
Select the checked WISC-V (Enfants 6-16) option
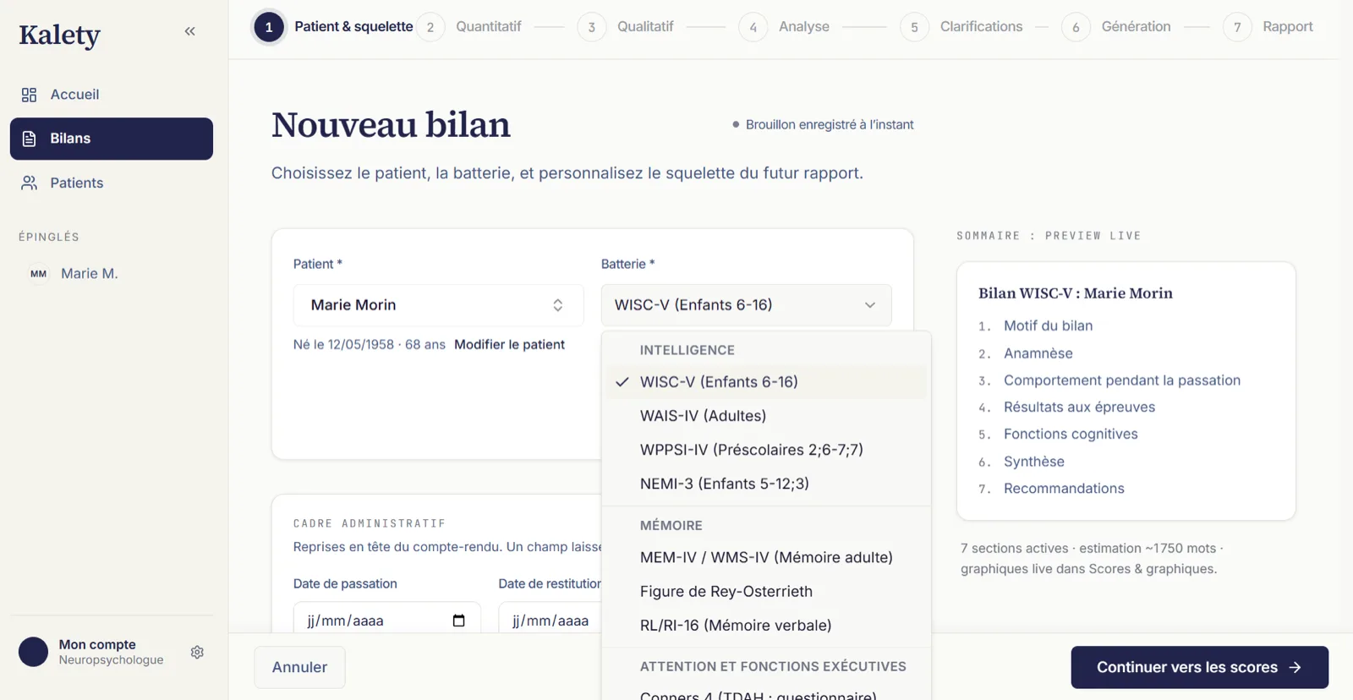pos(766,382)
